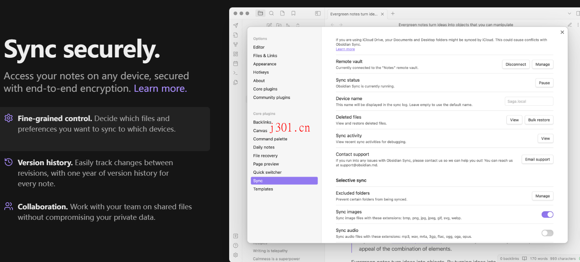The image size is (580, 262).
Task: Open the search magnifier icon in sidebar
Action: pyautogui.click(x=271, y=13)
